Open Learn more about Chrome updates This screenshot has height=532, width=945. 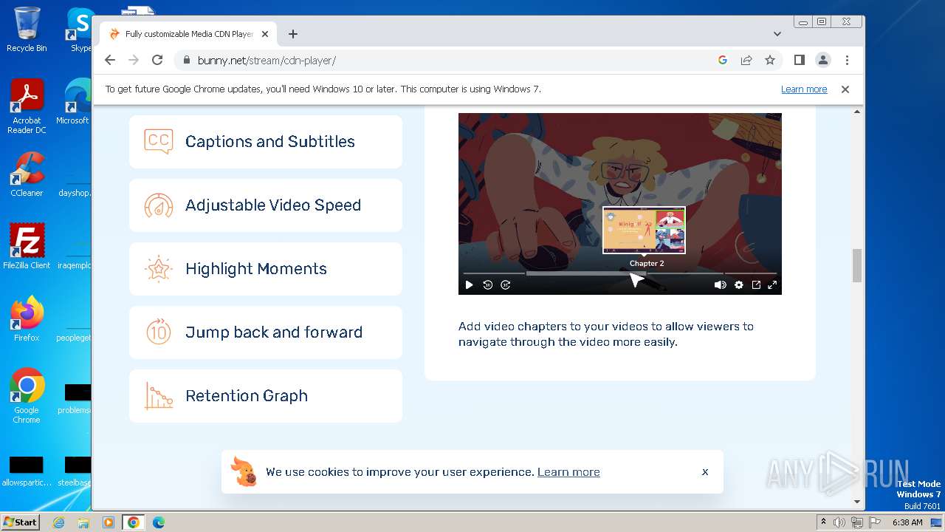click(x=804, y=89)
